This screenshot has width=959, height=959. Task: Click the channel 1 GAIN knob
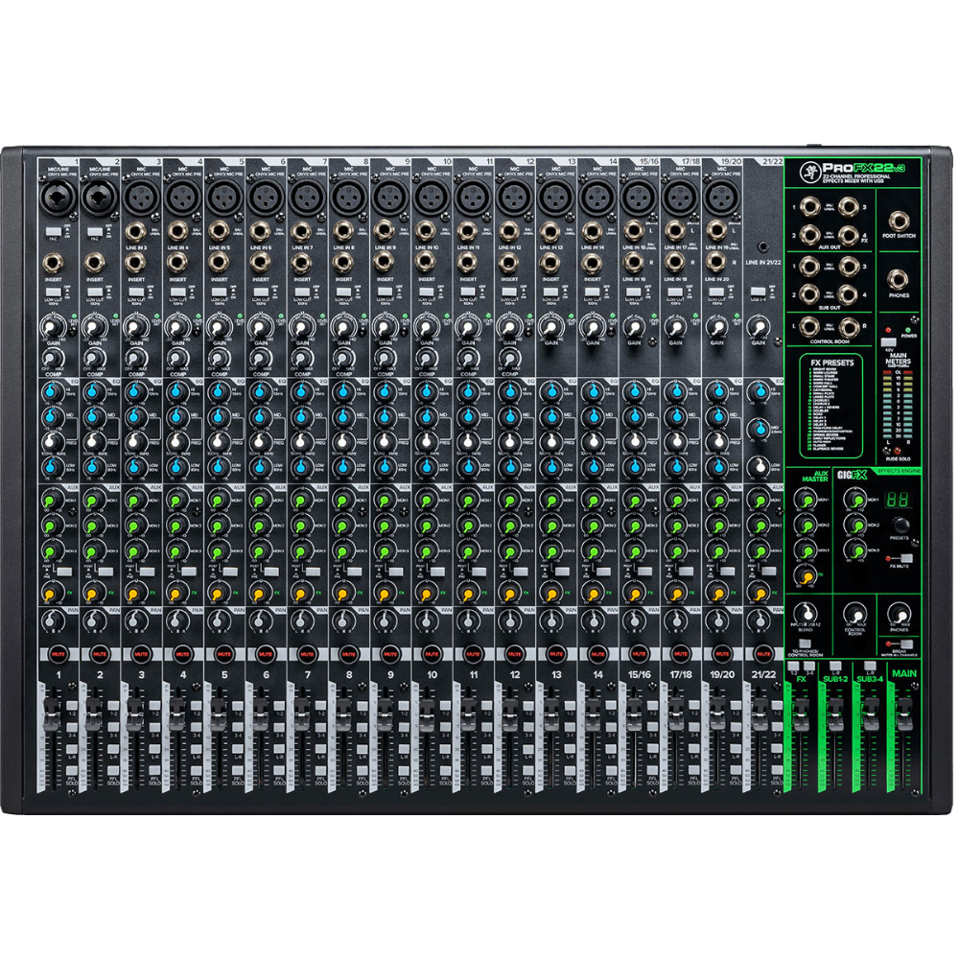click(x=51, y=328)
